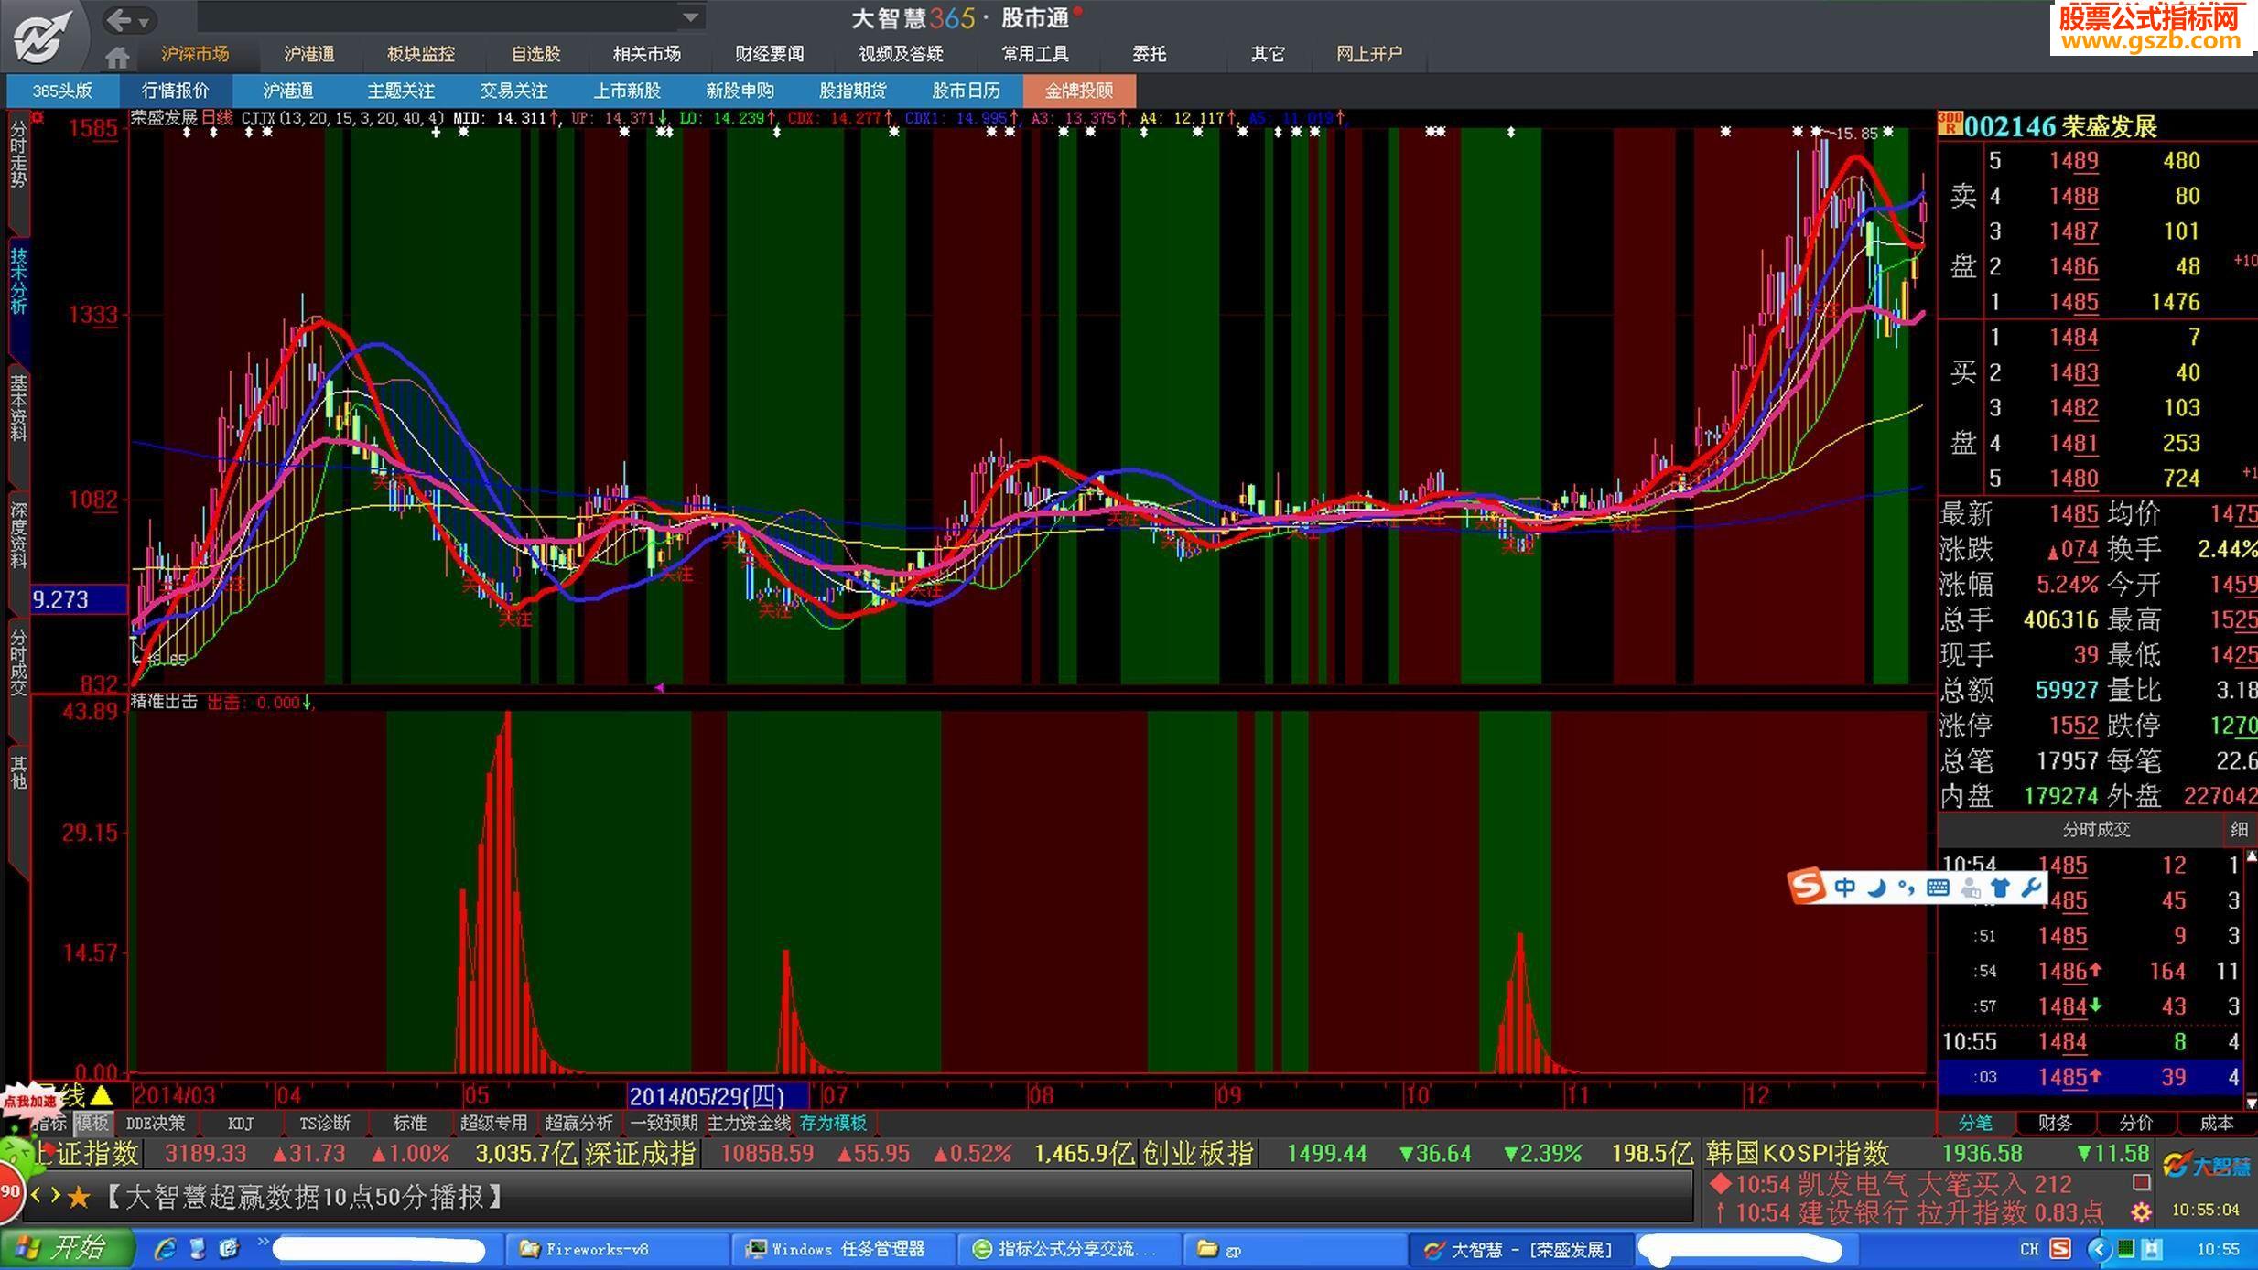This screenshot has width=2258, height=1270.
Task: Go to home via the house icon
Action: click(x=117, y=58)
